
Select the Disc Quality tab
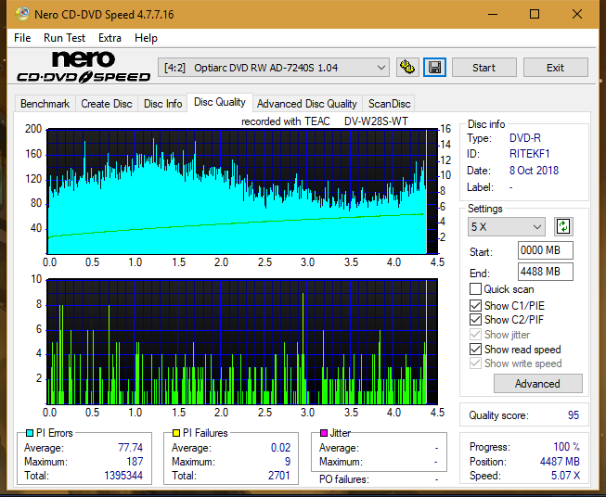coord(220,102)
